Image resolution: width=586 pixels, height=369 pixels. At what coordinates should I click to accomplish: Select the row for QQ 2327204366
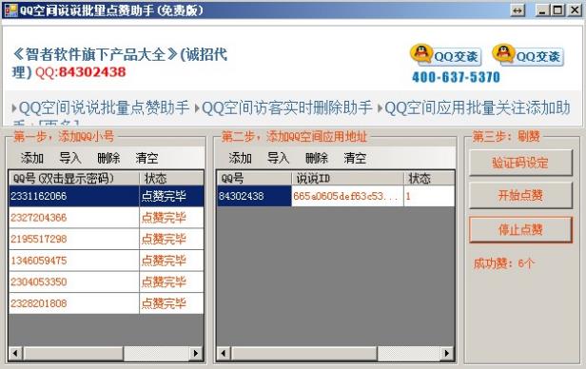point(107,218)
